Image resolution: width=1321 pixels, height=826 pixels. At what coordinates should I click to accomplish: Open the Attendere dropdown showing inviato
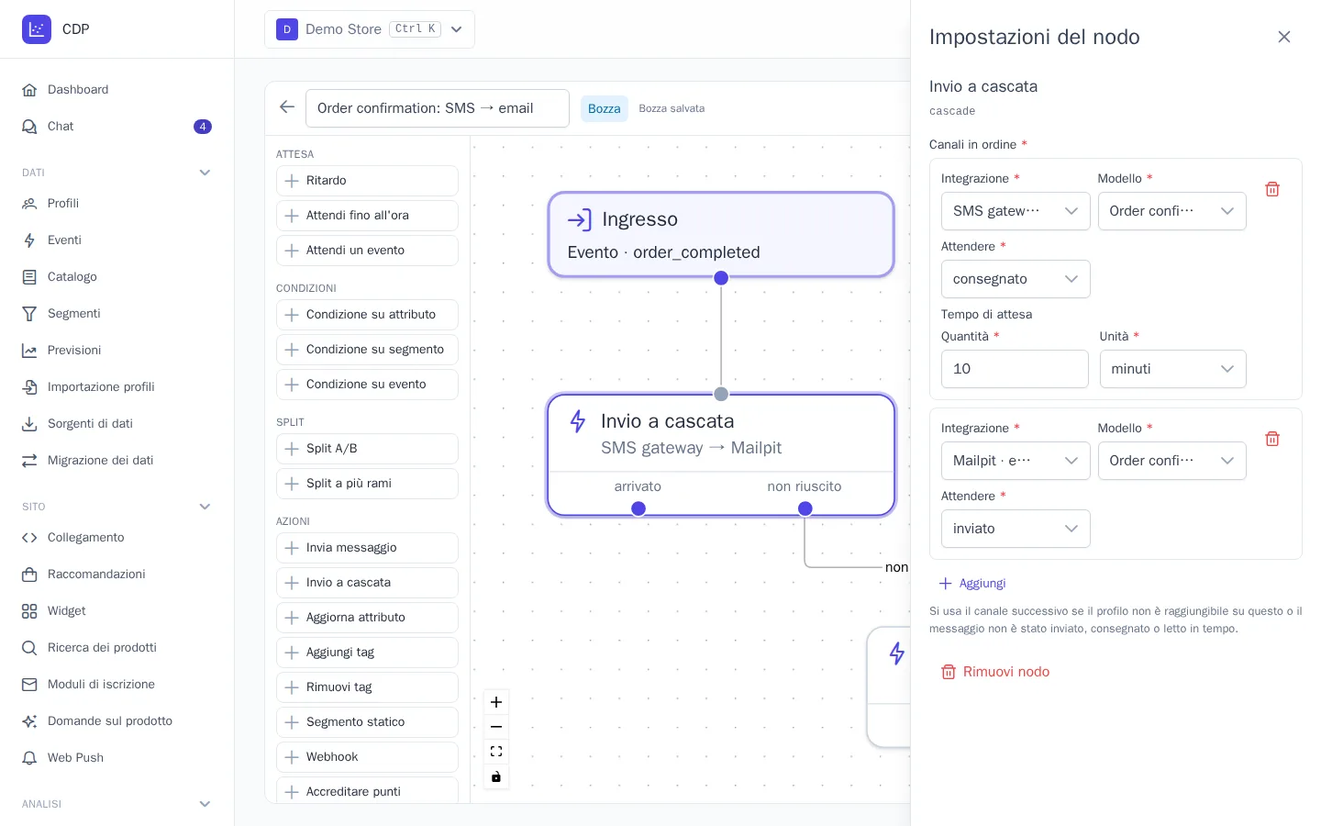1016,529
